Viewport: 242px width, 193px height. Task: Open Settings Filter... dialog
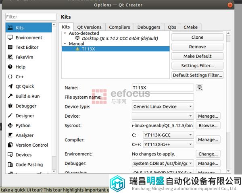click(197, 66)
